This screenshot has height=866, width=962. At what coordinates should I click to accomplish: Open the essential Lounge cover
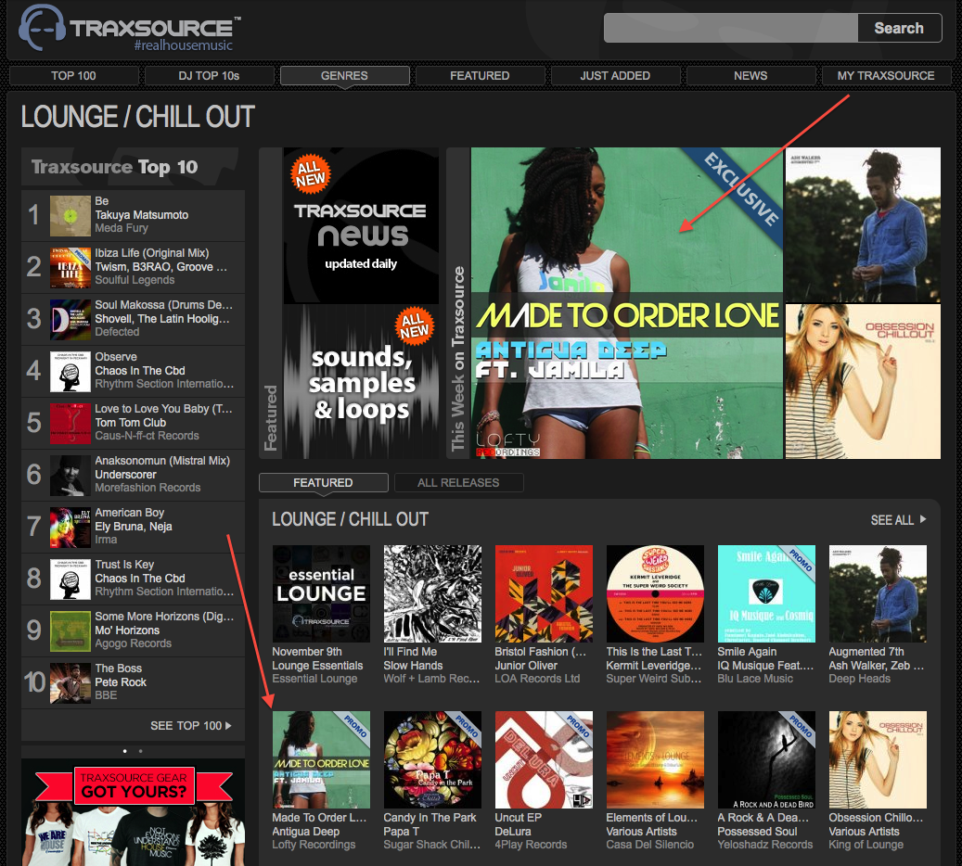click(x=322, y=593)
